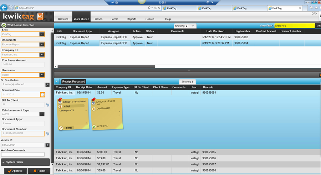Image resolution: width=321 pixels, height=175 pixels.
Task: Select the receipt row with barcode 980055088
Action: click(x=187, y=170)
